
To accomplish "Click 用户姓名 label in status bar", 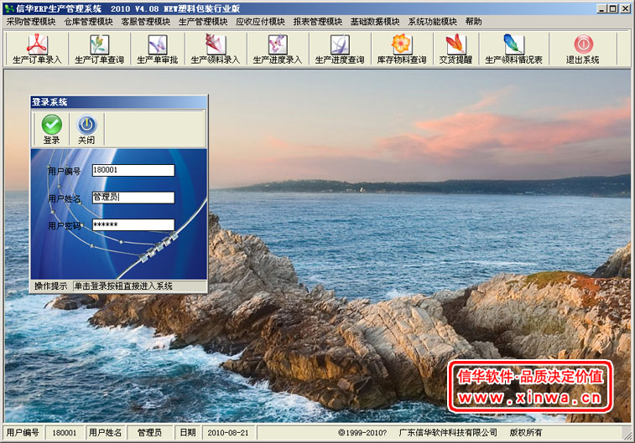I will (105, 433).
